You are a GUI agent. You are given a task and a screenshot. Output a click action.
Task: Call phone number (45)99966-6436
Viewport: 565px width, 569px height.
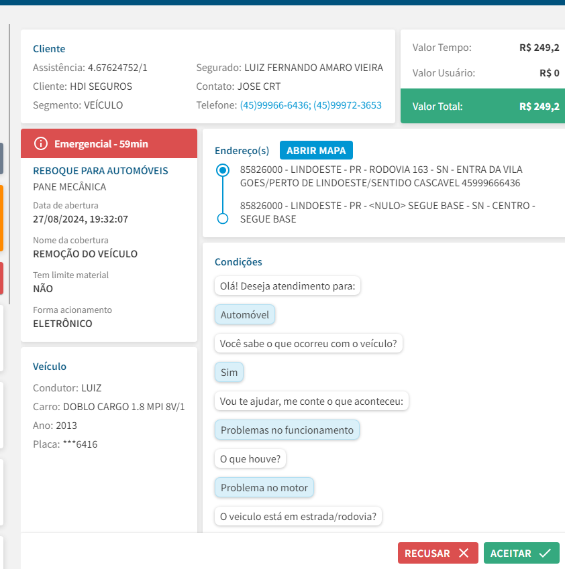(275, 105)
